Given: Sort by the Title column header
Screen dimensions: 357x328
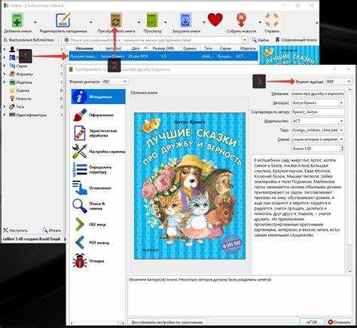Looking at the screenshot, I should [x=84, y=48].
